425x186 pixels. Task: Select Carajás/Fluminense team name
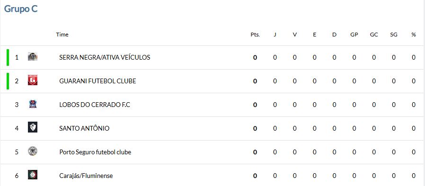coord(86,176)
